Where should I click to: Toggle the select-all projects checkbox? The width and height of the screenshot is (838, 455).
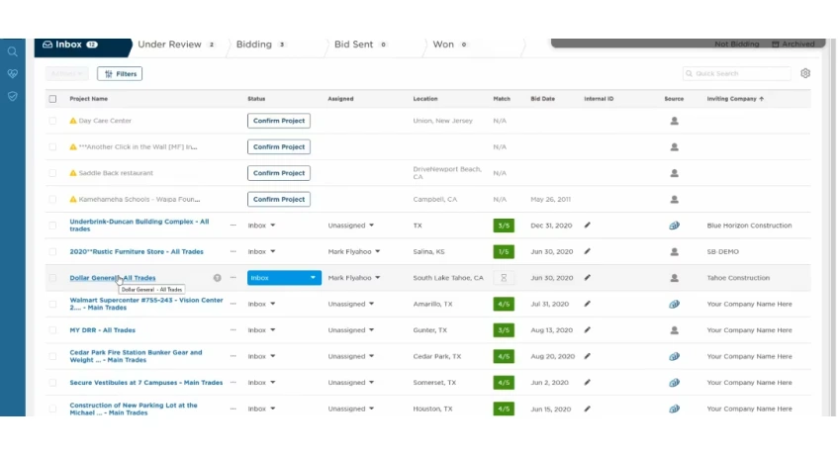coord(52,99)
